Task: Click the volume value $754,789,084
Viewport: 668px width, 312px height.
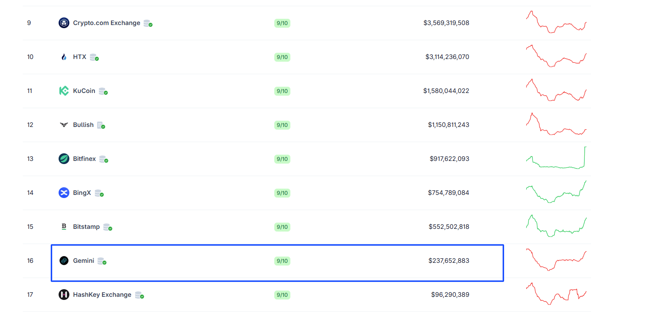Action: click(448, 193)
